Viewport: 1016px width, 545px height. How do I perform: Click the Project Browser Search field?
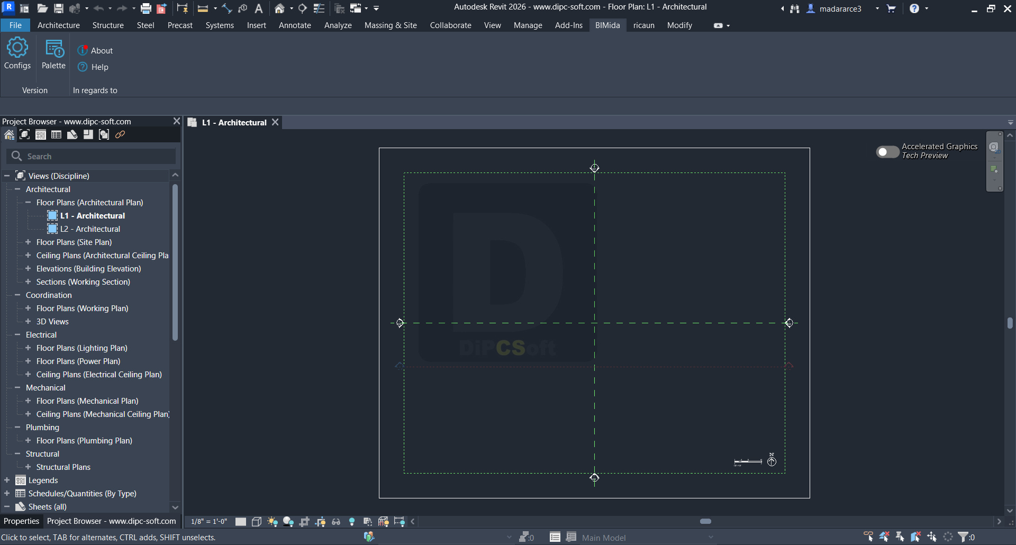[x=91, y=156]
